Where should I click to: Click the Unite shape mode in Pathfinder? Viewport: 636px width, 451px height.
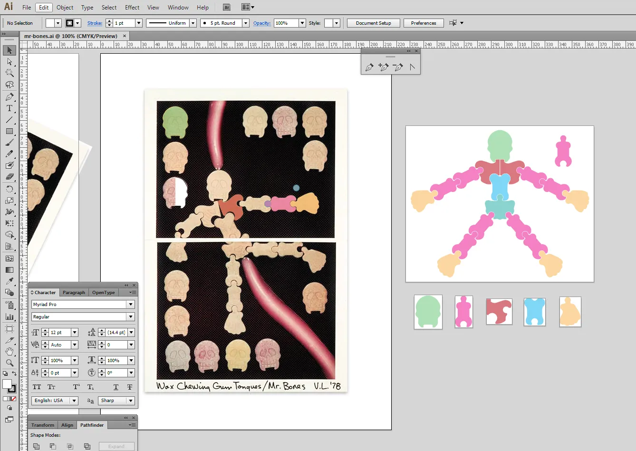pos(37,446)
